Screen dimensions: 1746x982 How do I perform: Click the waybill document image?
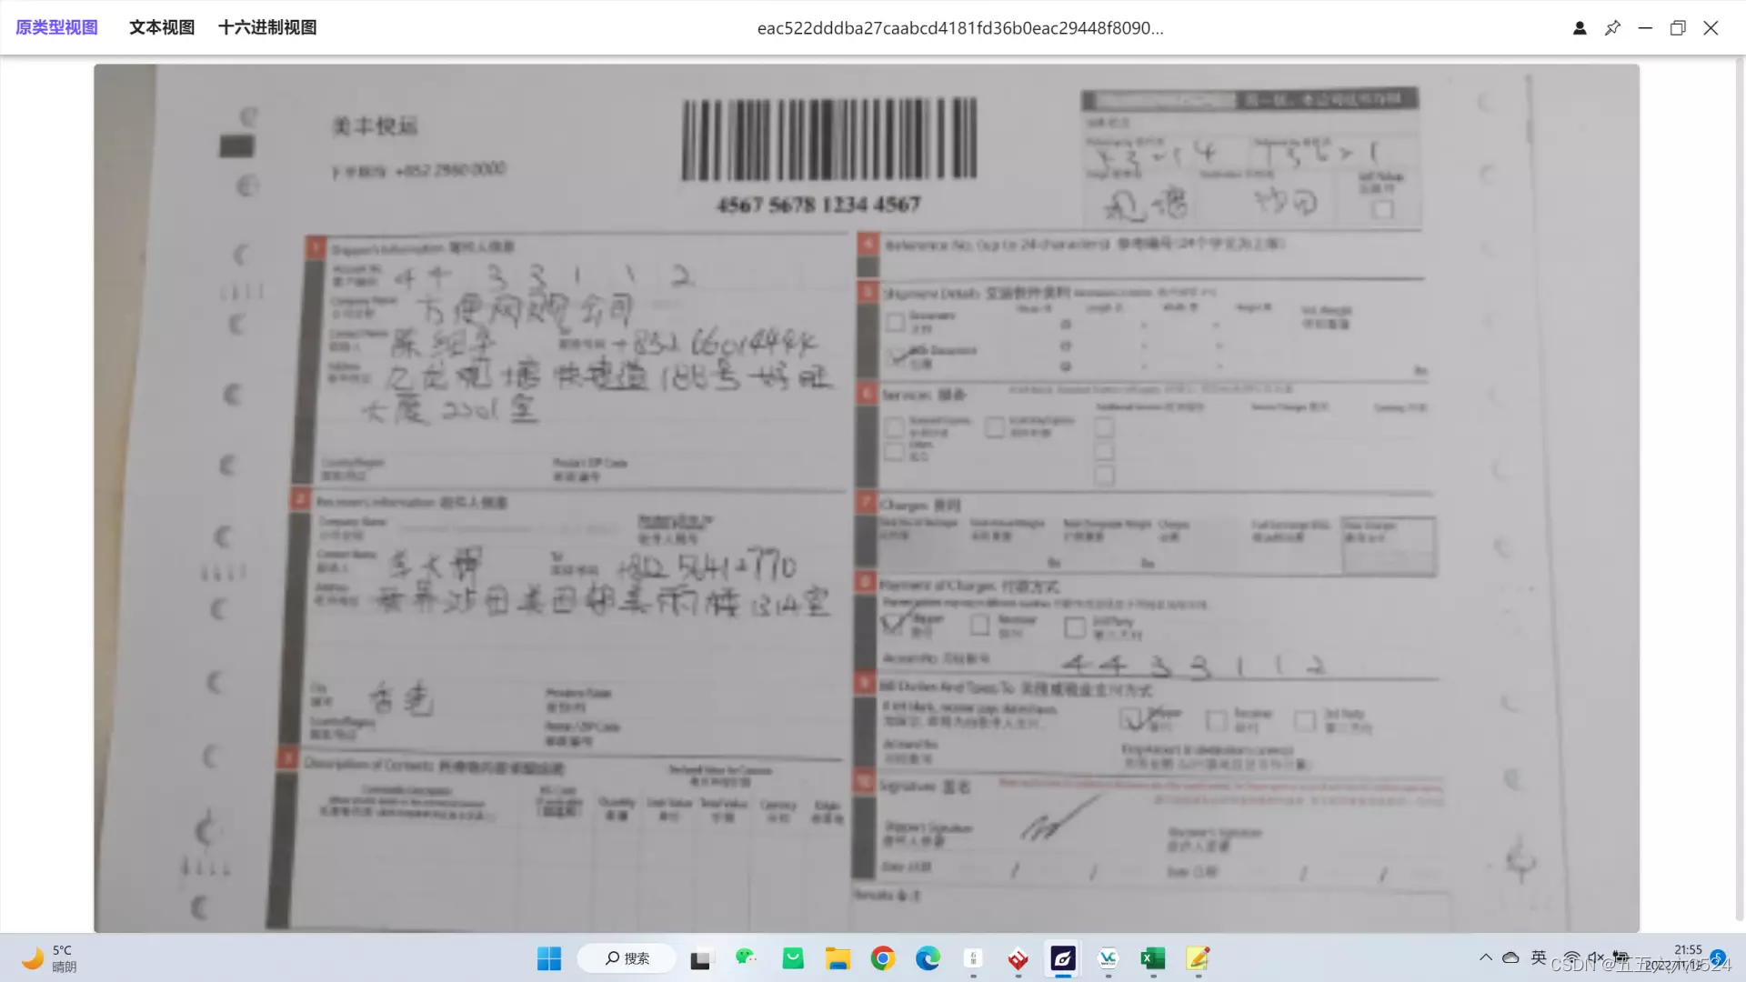coord(866,497)
